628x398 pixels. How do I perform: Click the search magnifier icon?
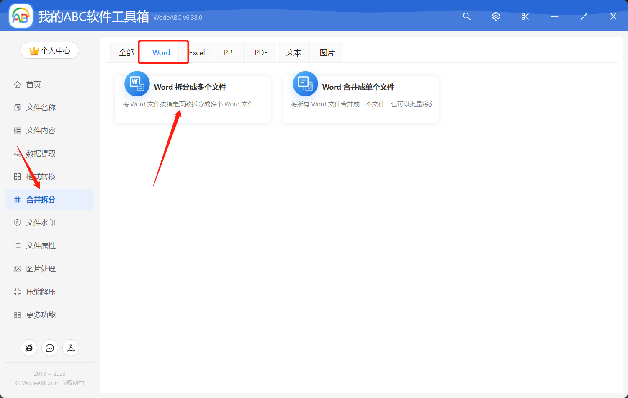pos(466,16)
